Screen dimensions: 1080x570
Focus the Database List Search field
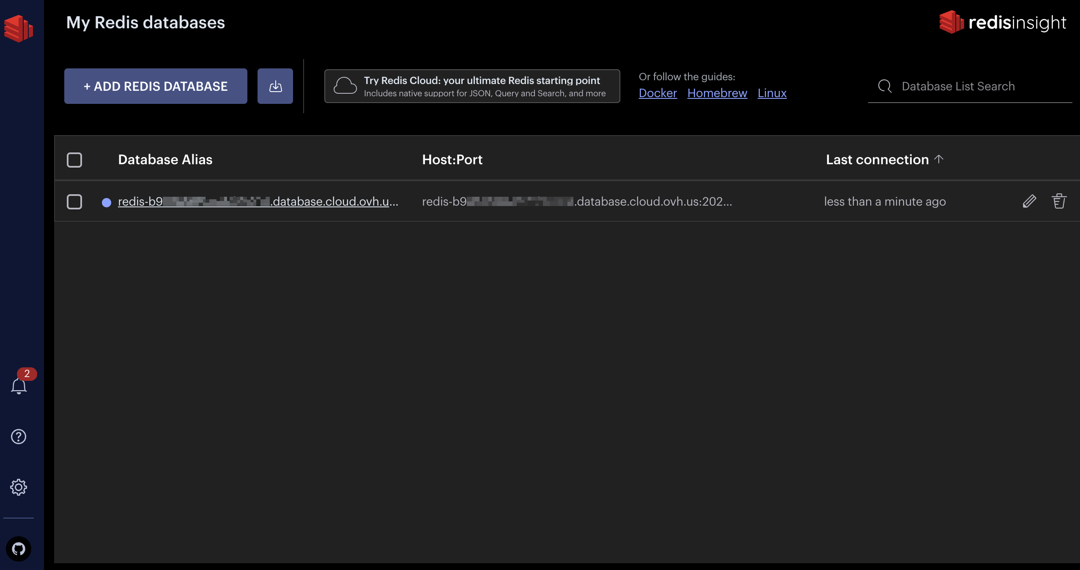point(970,87)
